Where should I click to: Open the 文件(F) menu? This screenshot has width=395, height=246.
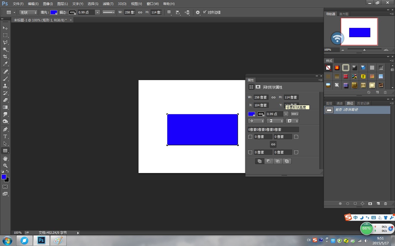pos(18,4)
